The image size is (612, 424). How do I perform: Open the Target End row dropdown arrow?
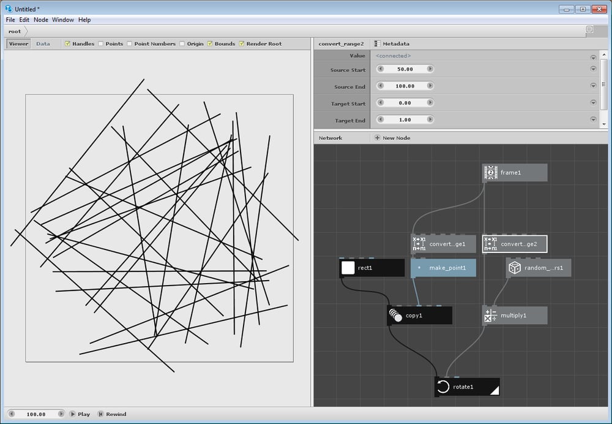[x=593, y=119]
